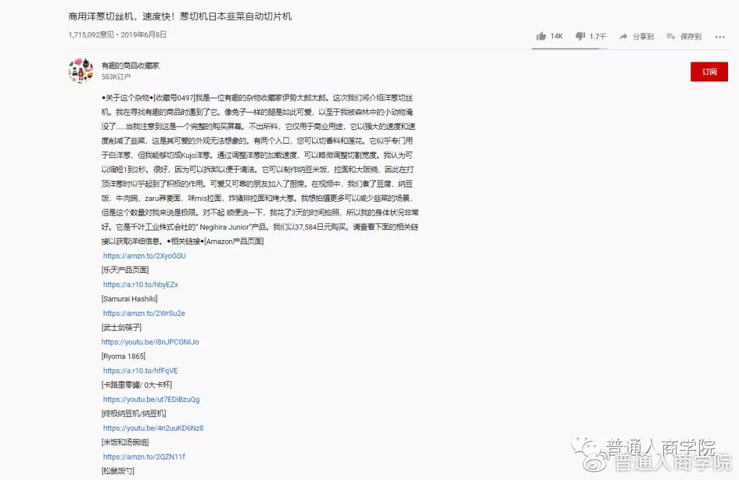739x480 pixels.
Task: Toggle subscription with the 订阅 button
Action: pos(709,71)
